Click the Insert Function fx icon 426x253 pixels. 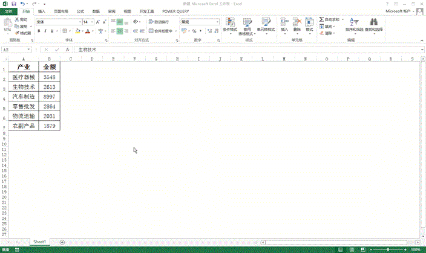point(68,50)
